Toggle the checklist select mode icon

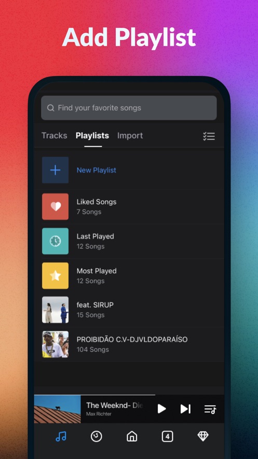click(209, 136)
